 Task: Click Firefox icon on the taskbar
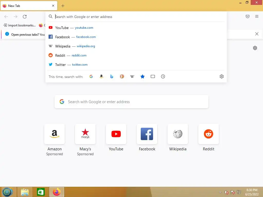point(57,192)
